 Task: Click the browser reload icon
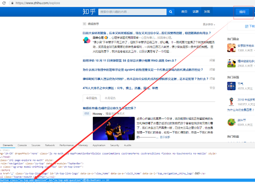coord(4,3)
